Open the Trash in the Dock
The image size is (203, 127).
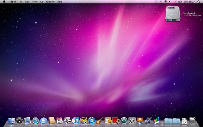pos(192,121)
